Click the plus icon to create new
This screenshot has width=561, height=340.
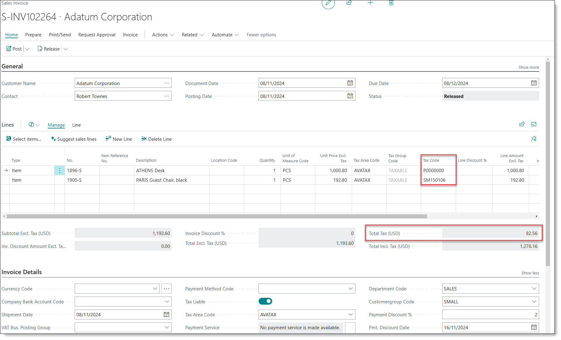(x=370, y=3)
